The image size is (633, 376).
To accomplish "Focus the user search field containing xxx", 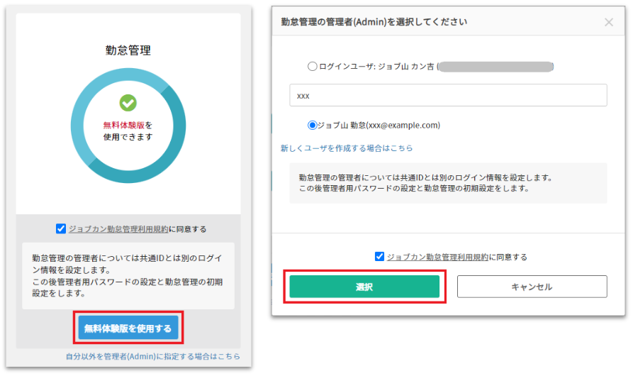I will pyautogui.click(x=448, y=95).
